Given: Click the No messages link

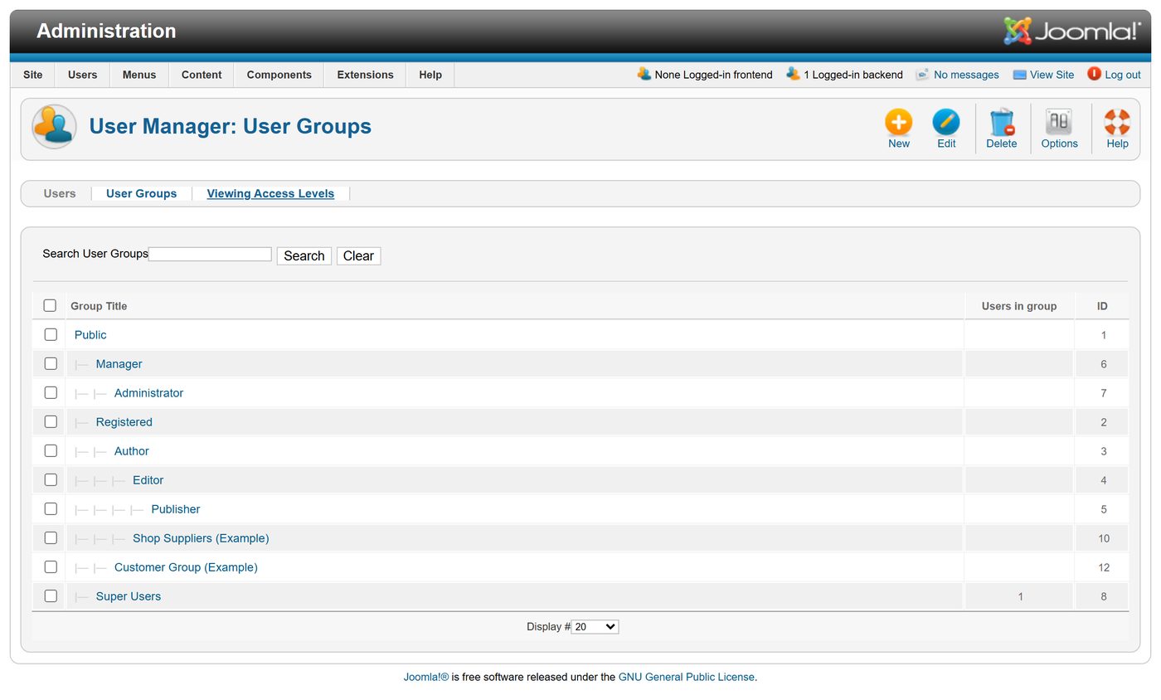Looking at the screenshot, I should click(x=966, y=75).
